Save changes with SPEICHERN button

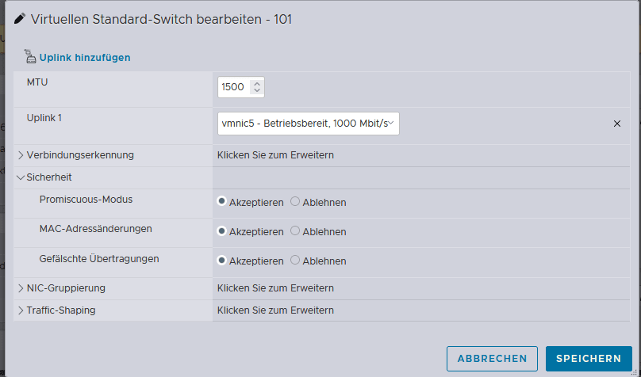(x=589, y=359)
